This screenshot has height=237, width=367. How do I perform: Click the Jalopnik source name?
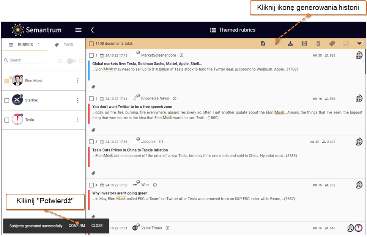148,142
